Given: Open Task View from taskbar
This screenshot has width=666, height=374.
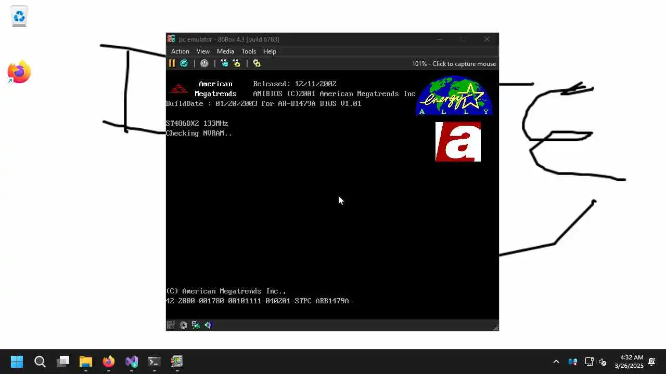Looking at the screenshot, I should point(63,362).
